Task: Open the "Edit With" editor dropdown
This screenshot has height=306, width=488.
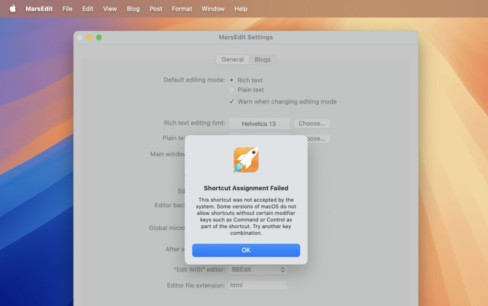Action: 257,269
